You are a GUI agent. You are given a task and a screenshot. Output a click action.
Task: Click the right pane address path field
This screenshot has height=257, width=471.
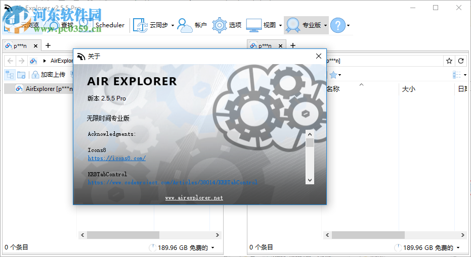click(x=384, y=61)
